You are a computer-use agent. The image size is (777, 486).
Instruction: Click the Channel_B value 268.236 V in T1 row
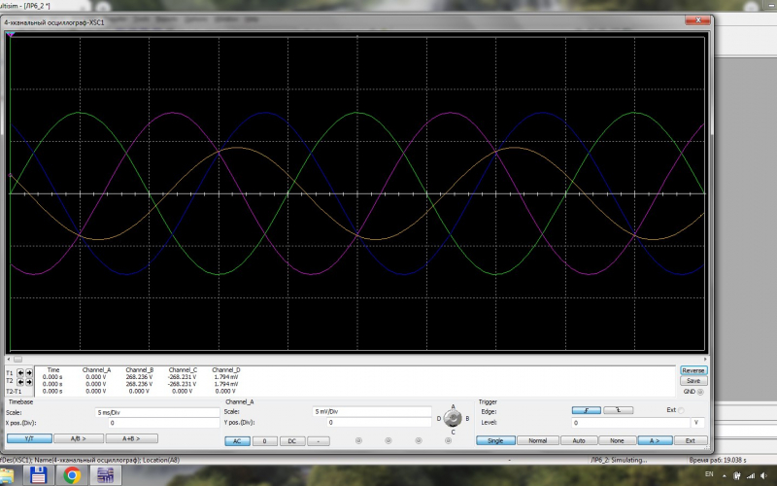(139, 377)
